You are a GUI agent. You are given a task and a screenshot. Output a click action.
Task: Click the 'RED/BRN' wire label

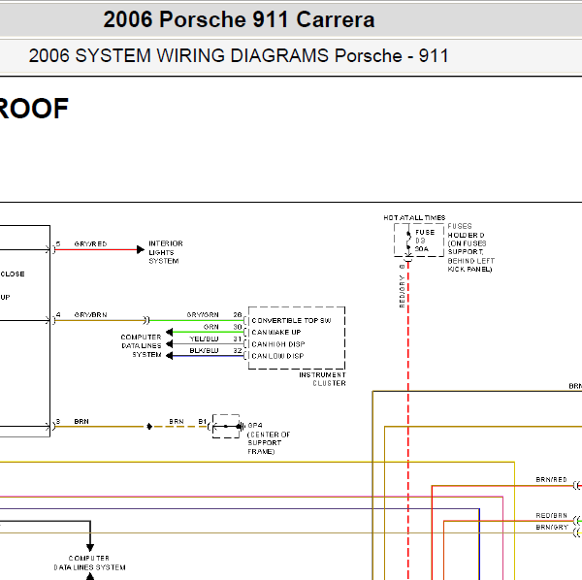pos(551,515)
